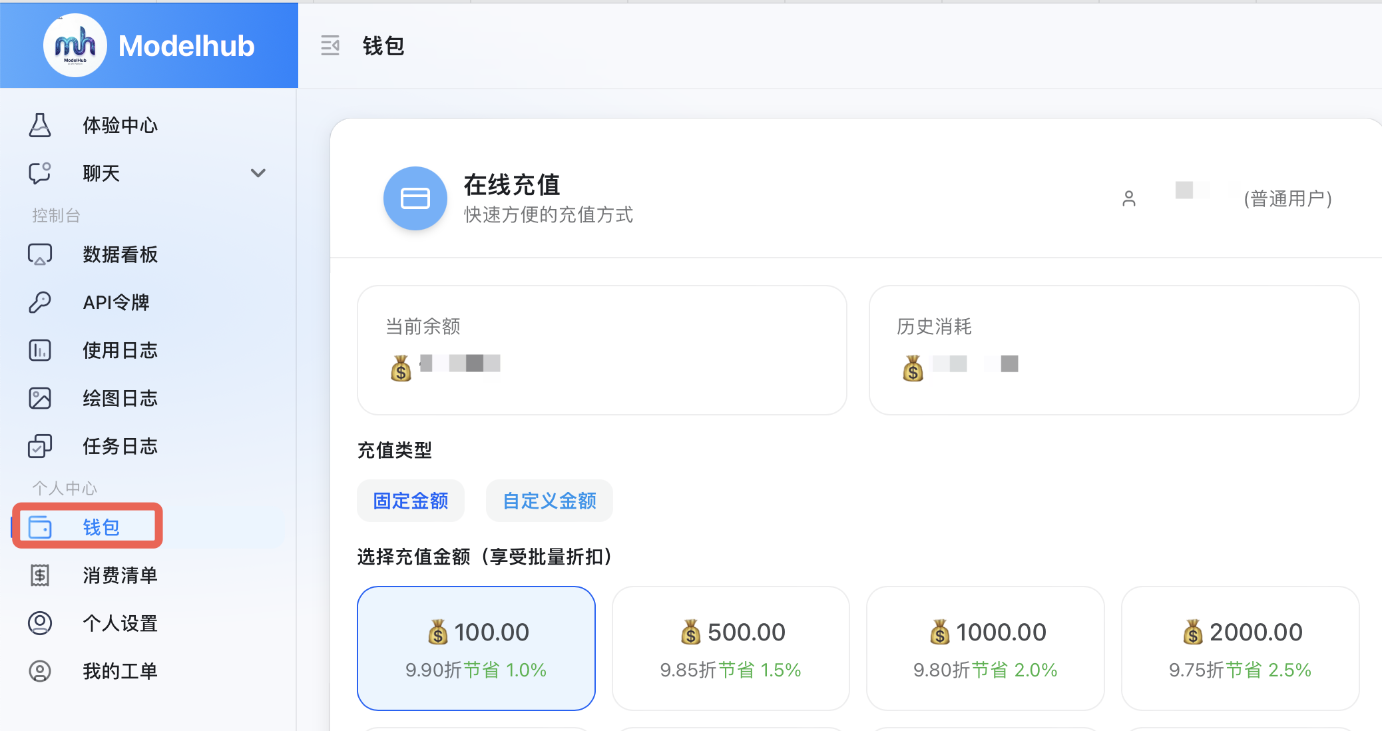Click the 个人中心 section label
The width and height of the screenshot is (1382, 731).
pyautogui.click(x=65, y=489)
